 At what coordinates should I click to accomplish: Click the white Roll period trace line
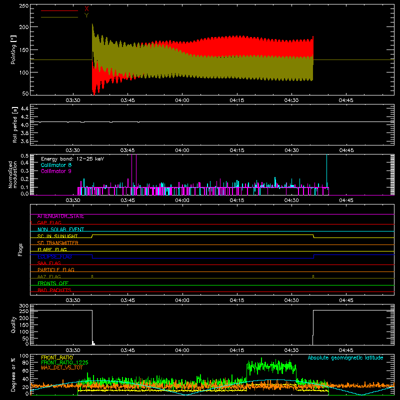click(x=212, y=122)
